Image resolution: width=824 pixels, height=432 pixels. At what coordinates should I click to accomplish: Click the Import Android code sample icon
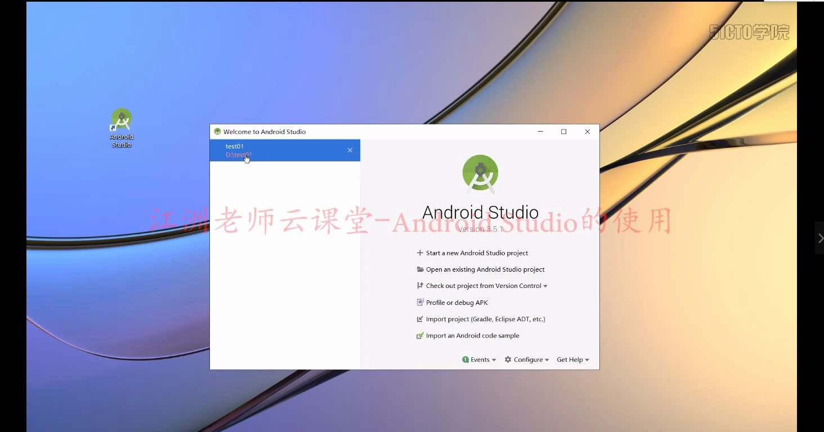pyautogui.click(x=420, y=336)
